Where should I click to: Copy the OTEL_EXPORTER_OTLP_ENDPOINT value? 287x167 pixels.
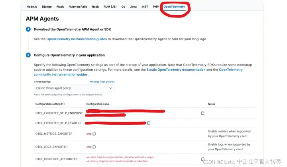coord(202,113)
